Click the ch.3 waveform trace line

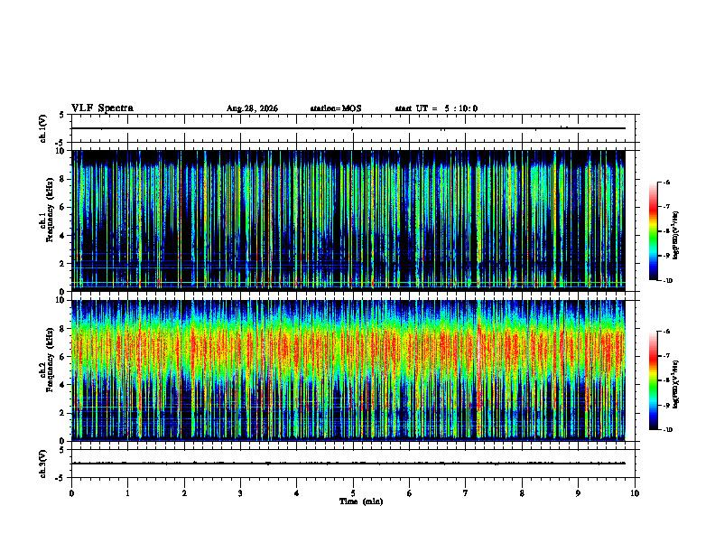tap(348, 464)
